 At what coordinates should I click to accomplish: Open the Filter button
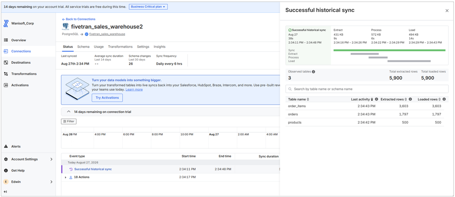[69, 121]
